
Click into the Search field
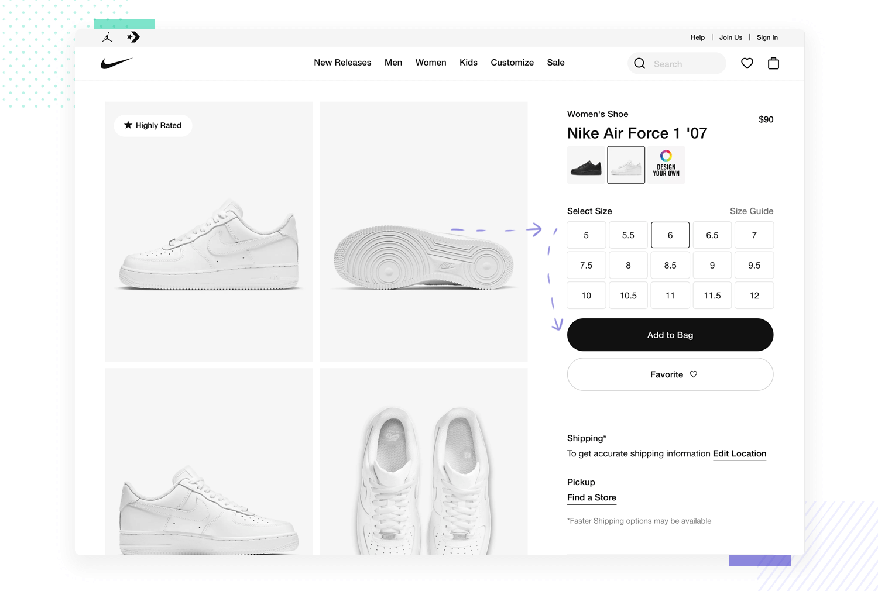pos(677,63)
